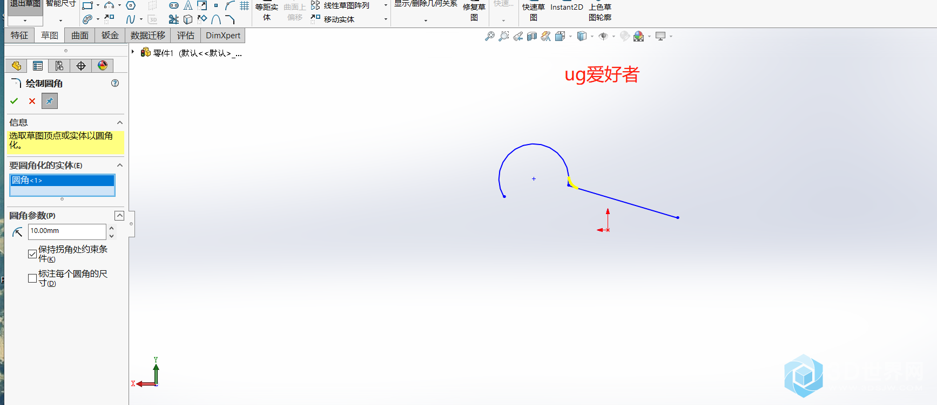
Task: Click the zoom to fit icon
Action: coord(490,36)
